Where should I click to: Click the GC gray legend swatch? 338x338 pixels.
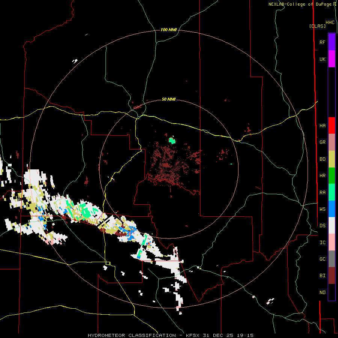pyautogui.click(x=332, y=259)
